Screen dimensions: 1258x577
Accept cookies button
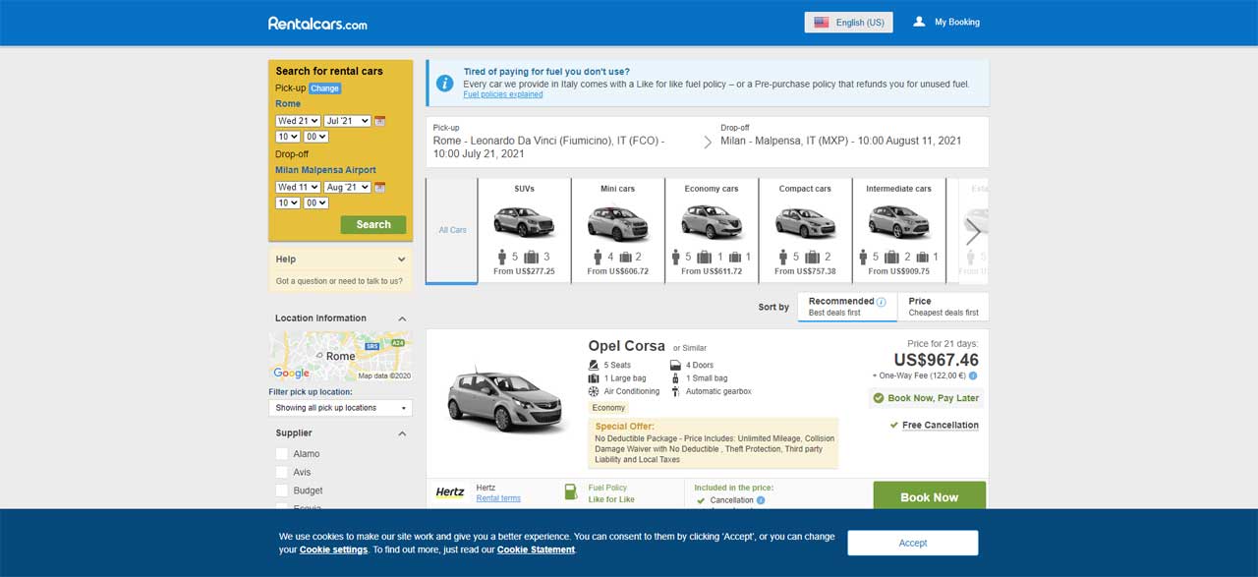(913, 543)
